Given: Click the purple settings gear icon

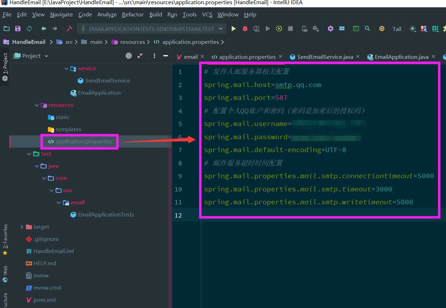Looking at the screenshot, I should (x=331, y=29).
